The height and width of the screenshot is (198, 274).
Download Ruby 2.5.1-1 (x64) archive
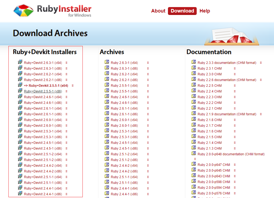coord(124,177)
